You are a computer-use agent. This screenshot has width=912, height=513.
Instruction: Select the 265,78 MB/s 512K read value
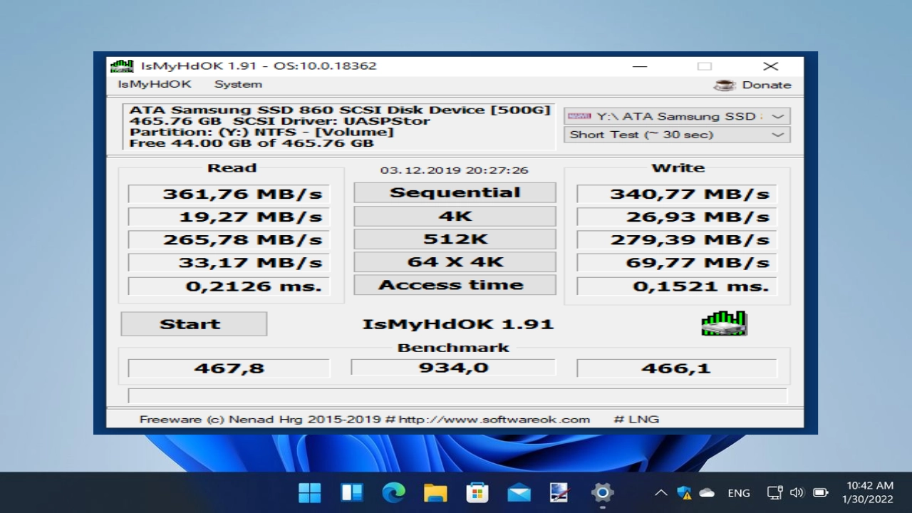229,239
